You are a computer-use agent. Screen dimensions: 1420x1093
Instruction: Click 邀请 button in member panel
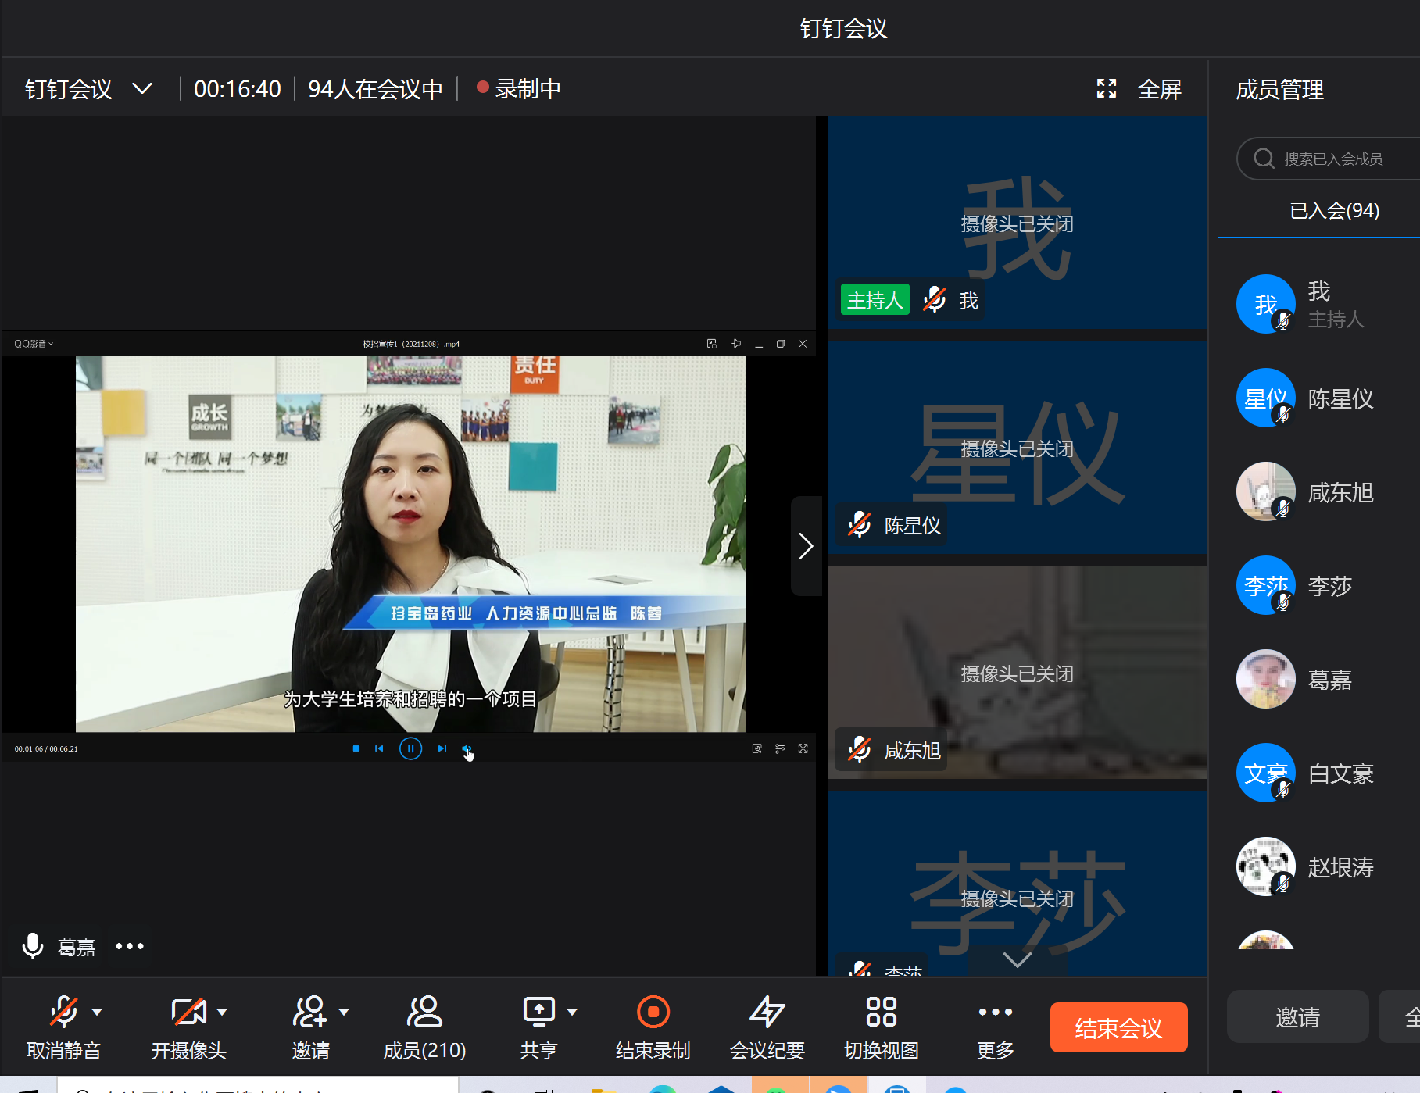[1297, 1016]
